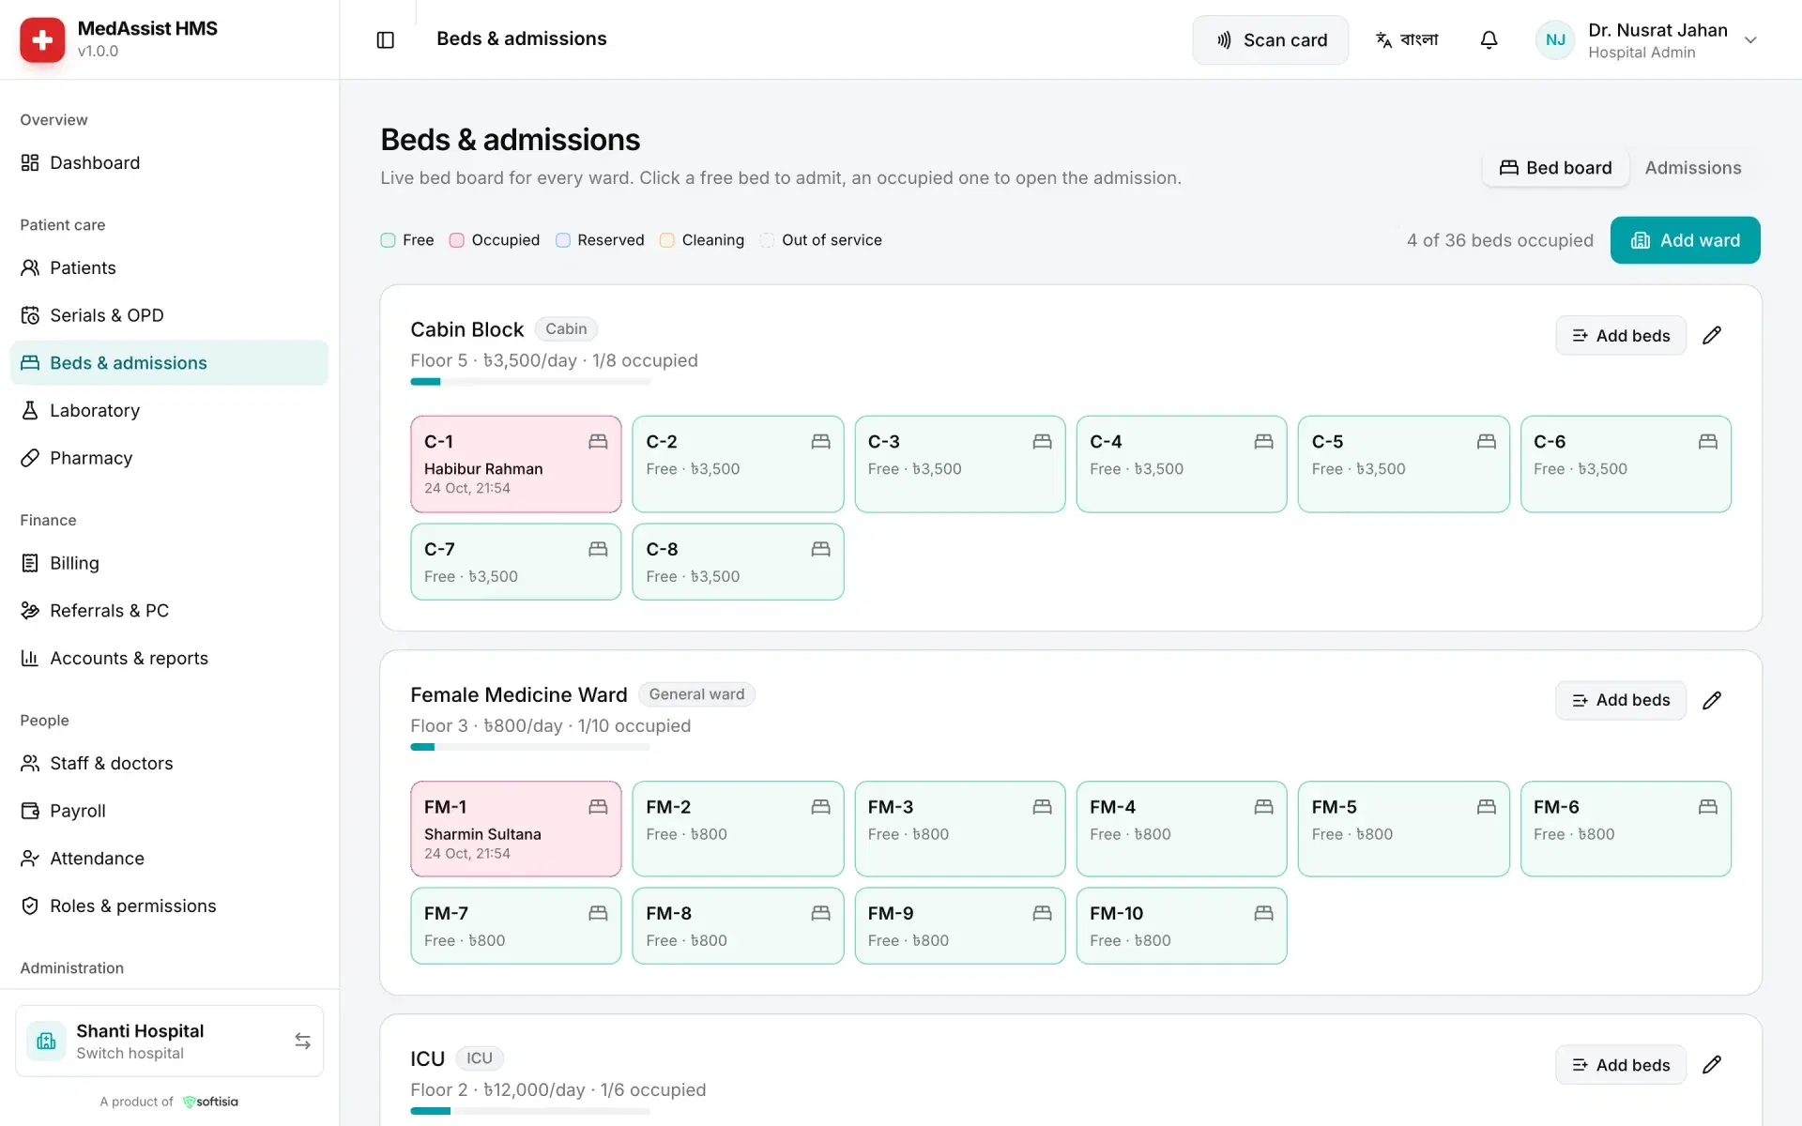Click the Billing receipt icon
This screenshot has width=1802, height=1126.
click(30, 563)
